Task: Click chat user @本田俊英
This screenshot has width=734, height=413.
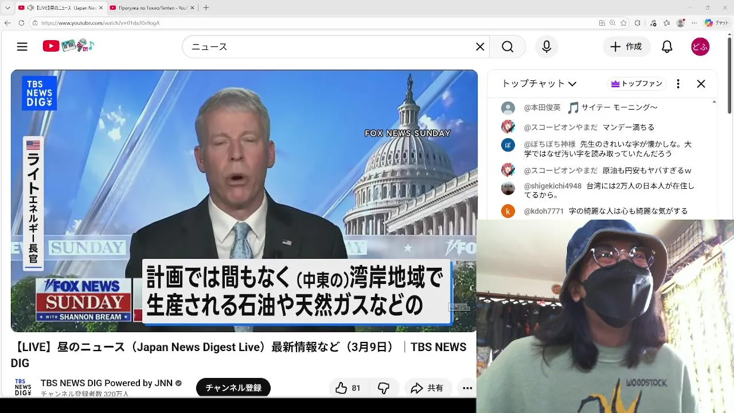Action: [542, 107]
